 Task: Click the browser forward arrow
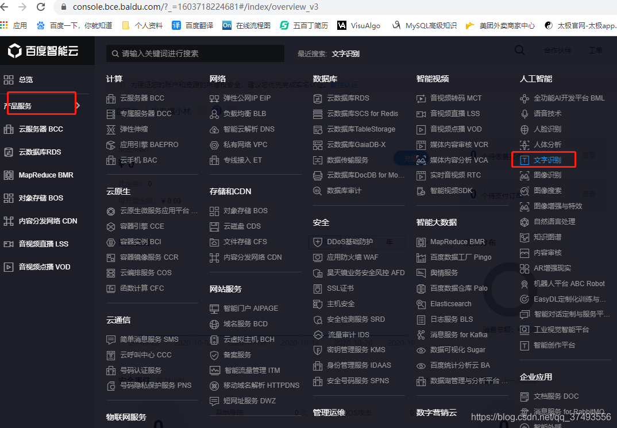point(22,7)
